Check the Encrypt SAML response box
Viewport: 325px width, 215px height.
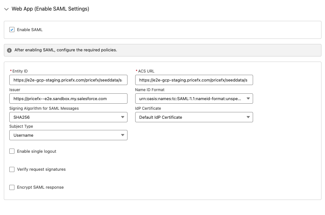[12, 187]
